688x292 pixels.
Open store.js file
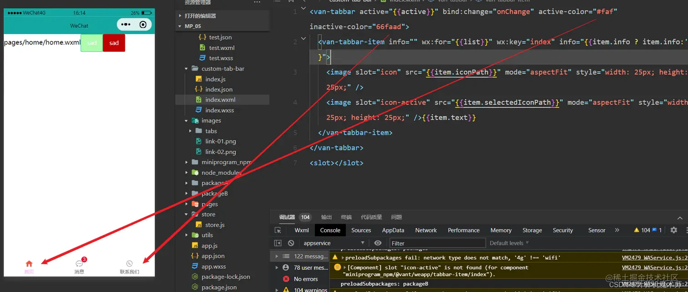click(x=215, y=225)
